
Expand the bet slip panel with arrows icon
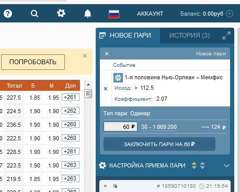(226, 35)
